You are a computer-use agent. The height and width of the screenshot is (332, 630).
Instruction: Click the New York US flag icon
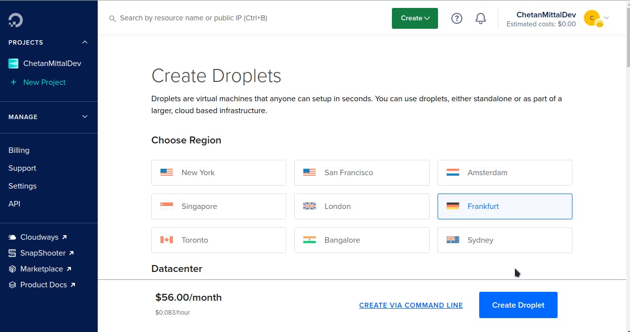click(x=167, y=173)
